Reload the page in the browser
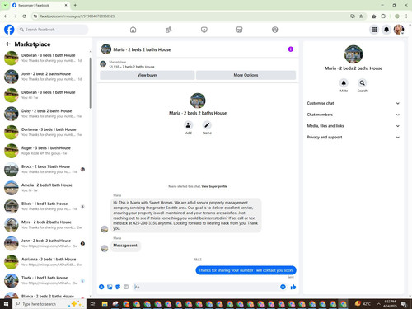This screenshot has height=309, width=412. click(x=24, y=16)
